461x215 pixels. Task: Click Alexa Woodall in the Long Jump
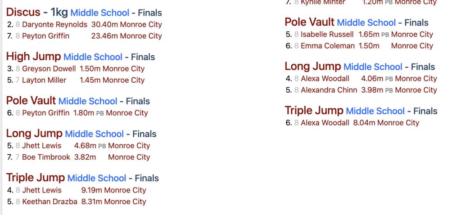325,78
